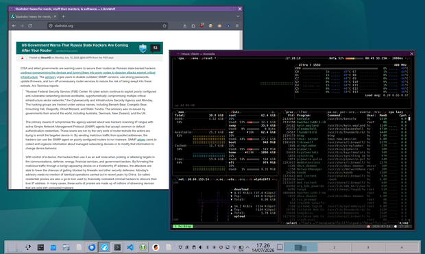Open Wi-Fi network tray icon
The width and height of the screenshot is (425, 254).
click(234, 247)
